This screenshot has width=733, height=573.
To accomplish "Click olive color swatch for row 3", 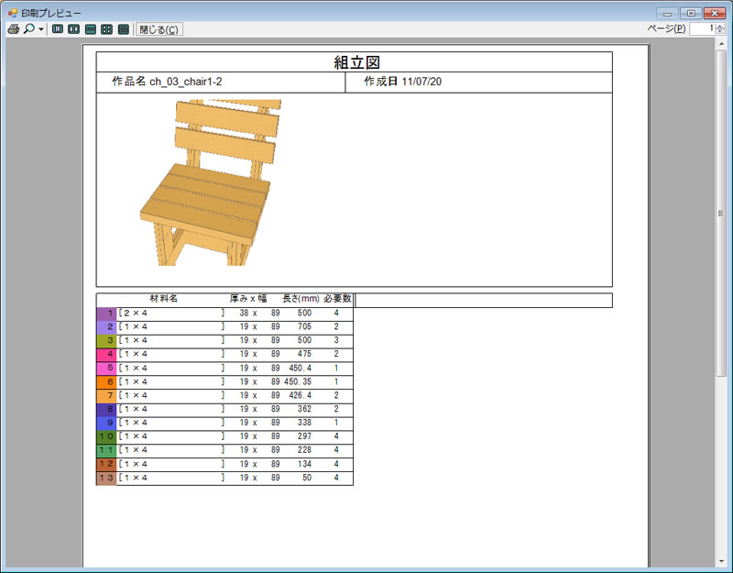I will pyautogui.click(x=106, y=340).
